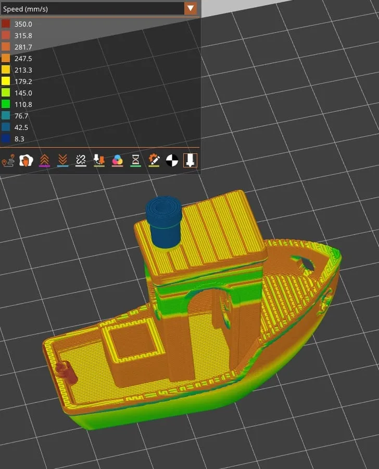Click the 42.5 blue color swatch

(6, 127)
